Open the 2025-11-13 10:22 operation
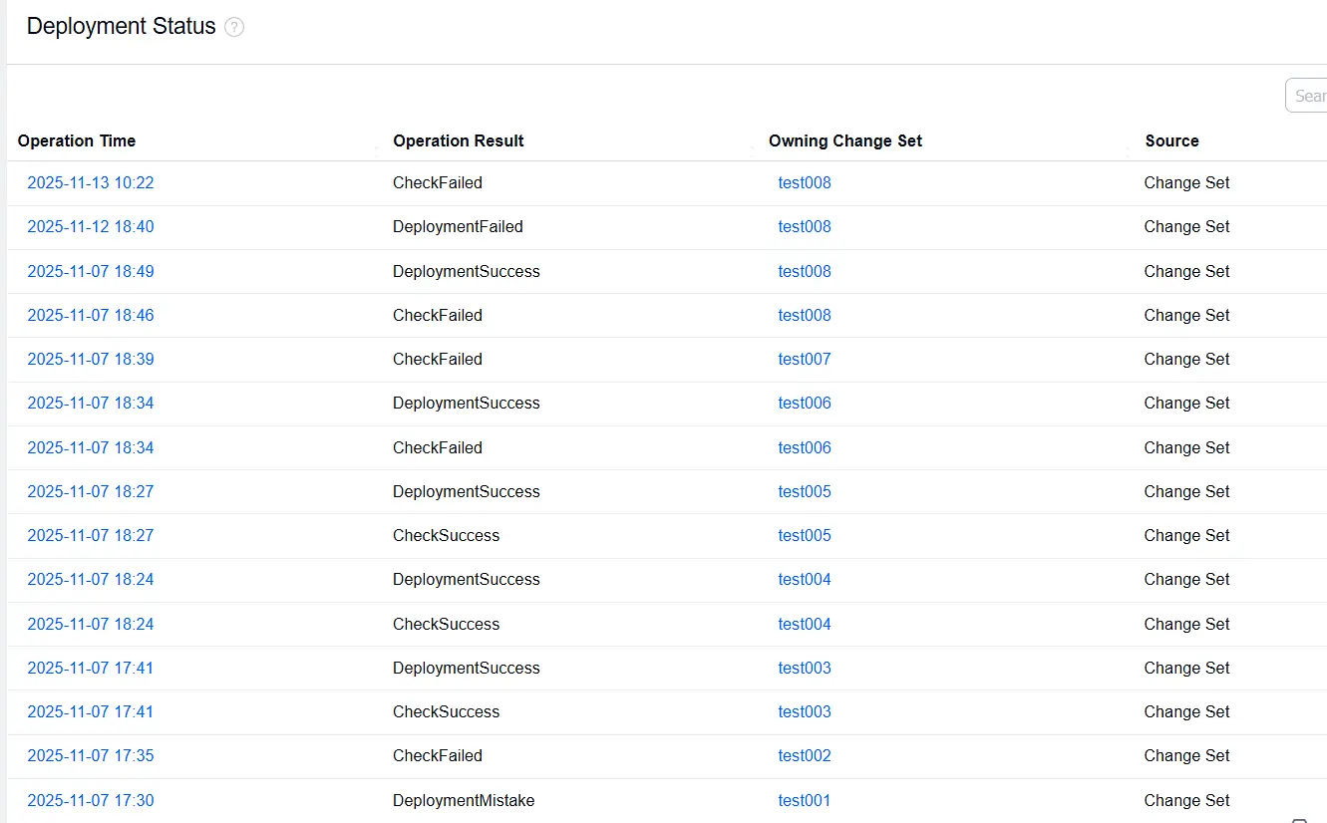 pyautogui.click(x=91, y=183)
